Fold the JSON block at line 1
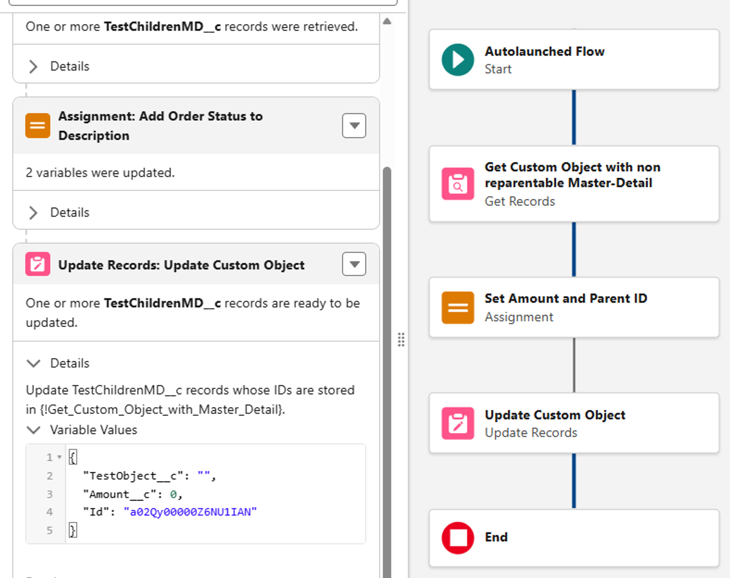730x578 pixels. pos(59,457)
